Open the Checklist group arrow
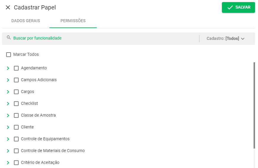 point(8,104)
